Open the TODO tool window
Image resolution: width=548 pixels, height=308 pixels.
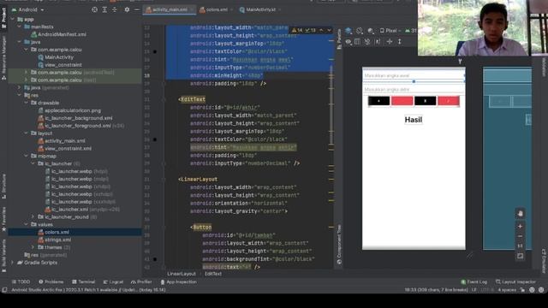pyautogui.click(x=21, y=281)
